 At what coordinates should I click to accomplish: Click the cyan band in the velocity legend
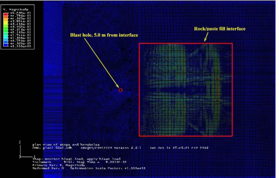point(6,36)
